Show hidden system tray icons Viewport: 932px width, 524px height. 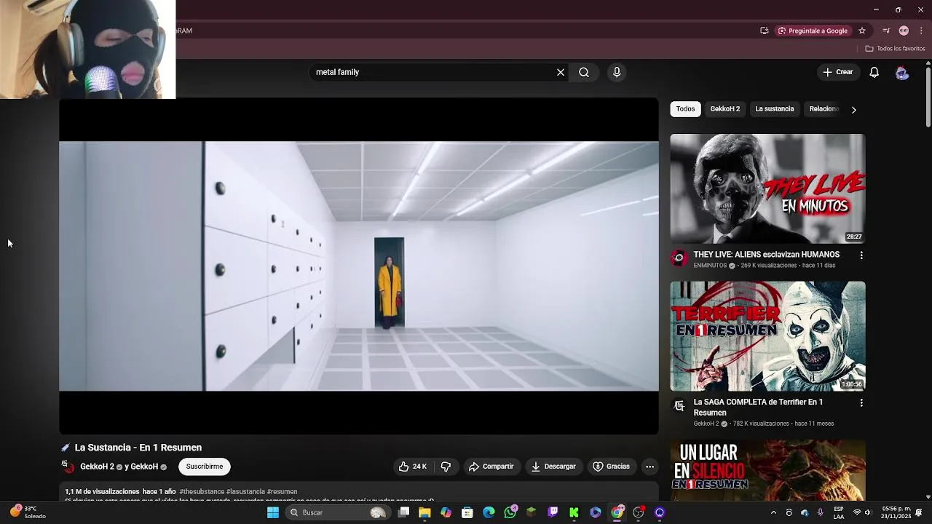(773, 512)
